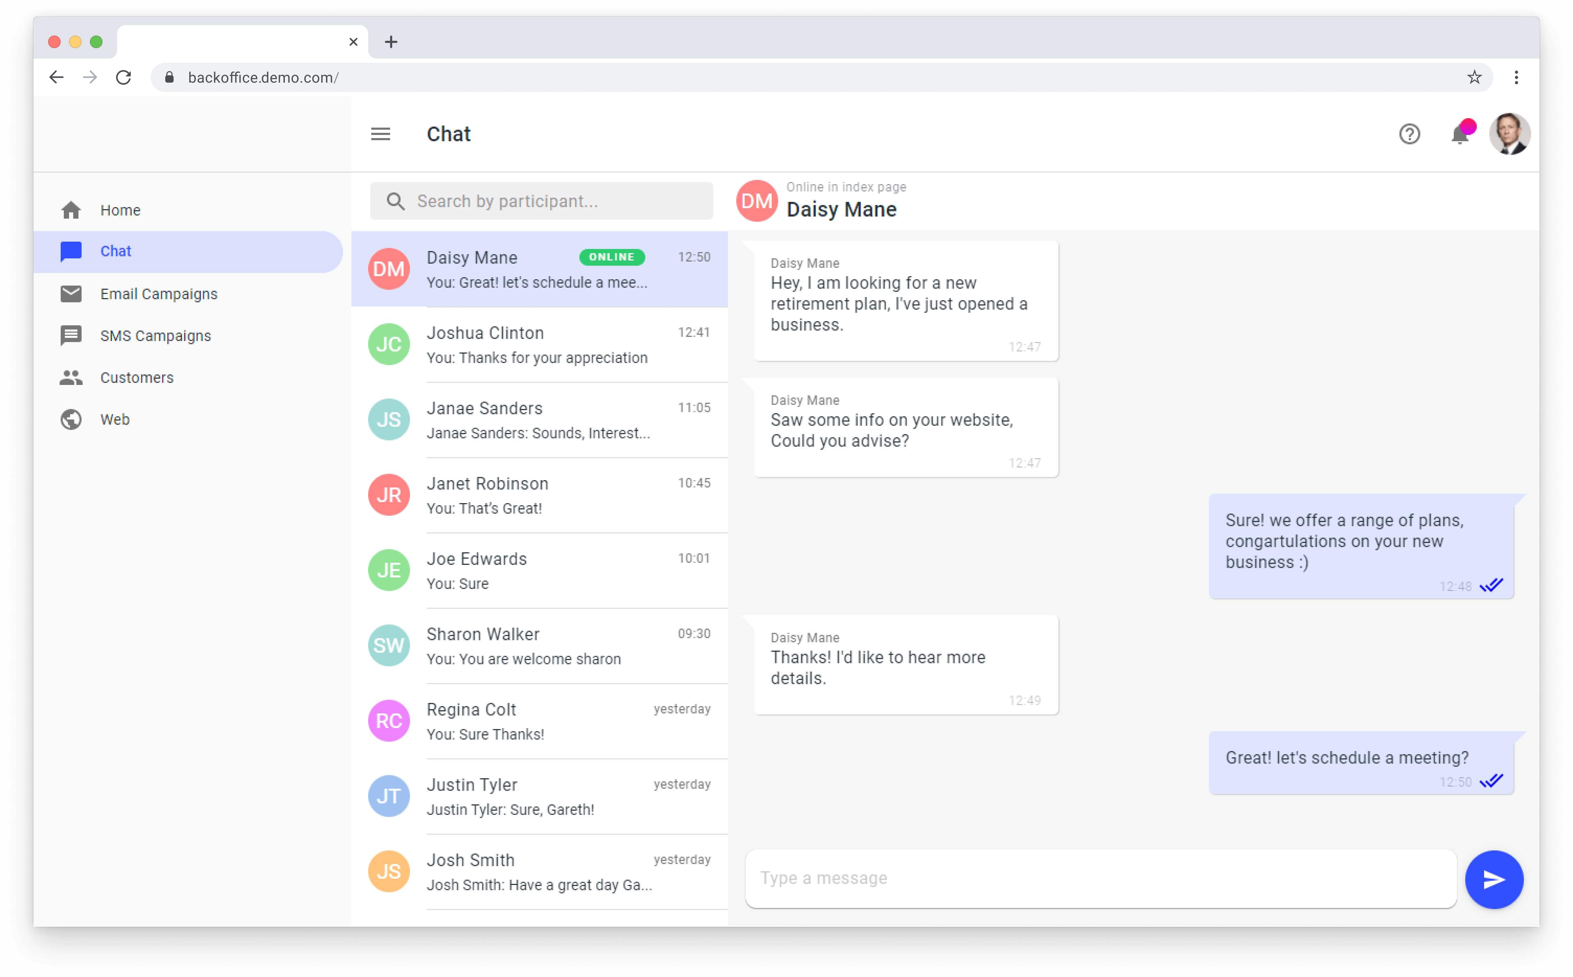Bookmark the page with the star icon
1573x977 pixels.
click(1474, 77)
